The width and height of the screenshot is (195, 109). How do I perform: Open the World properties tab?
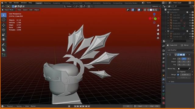(x=164, y=66)
